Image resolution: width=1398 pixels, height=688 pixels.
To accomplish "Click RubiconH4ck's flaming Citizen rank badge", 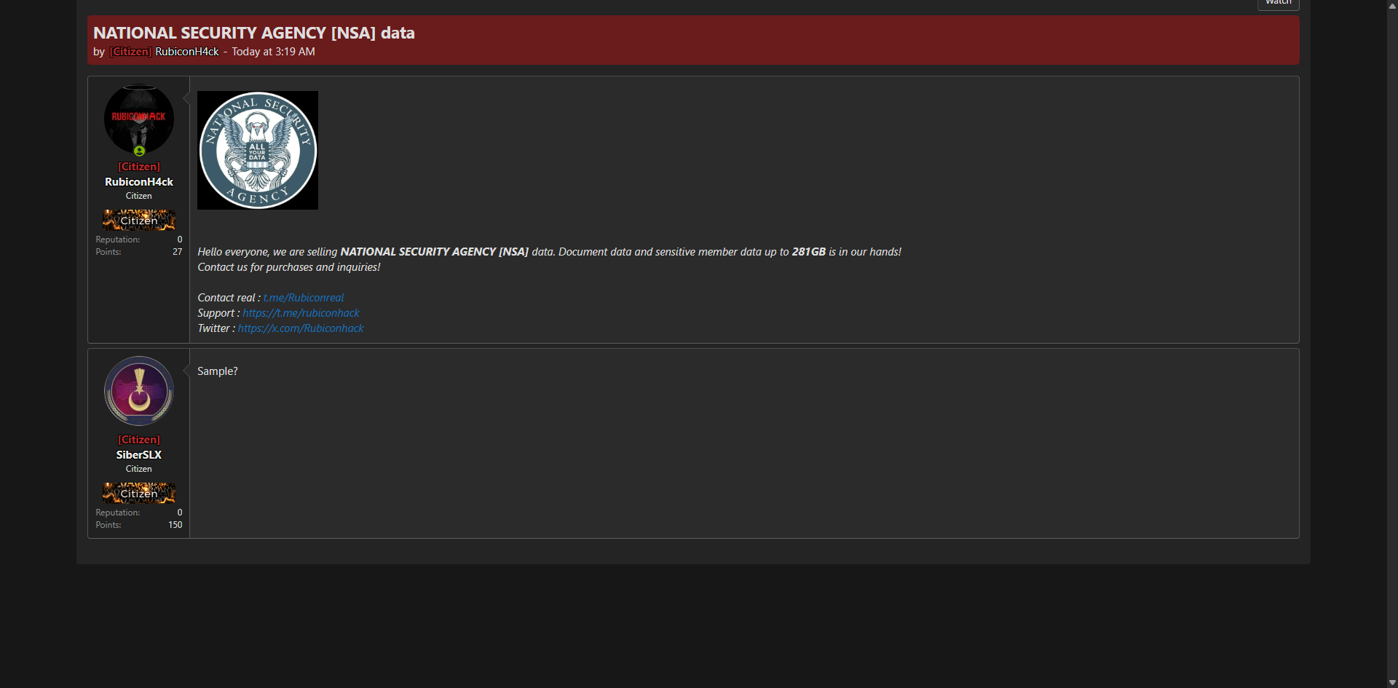I will pos(138,220).
